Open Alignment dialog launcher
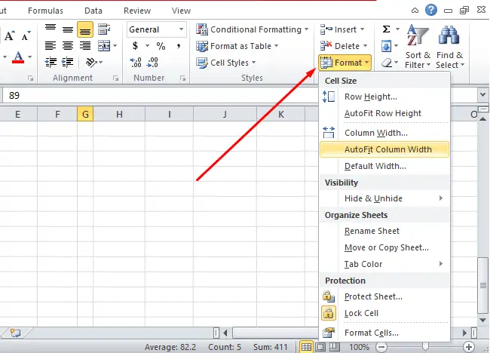This screenshot has height=353, width=490. pyautogui.click(x=116, y=78)
